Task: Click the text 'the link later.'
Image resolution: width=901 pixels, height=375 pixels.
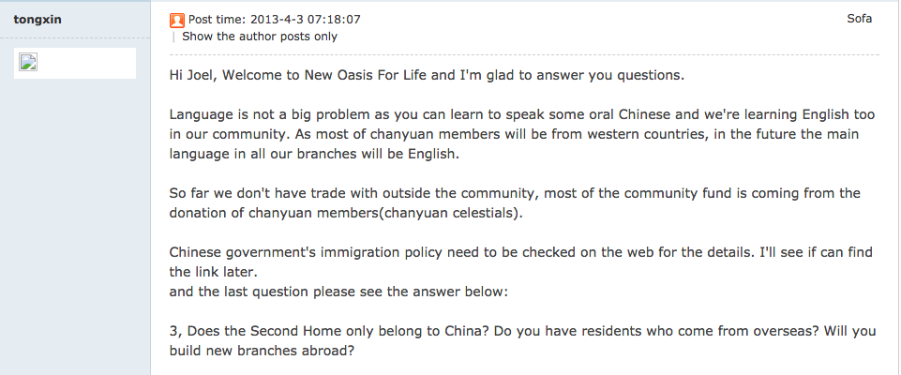Action: [x=212, y=271]
